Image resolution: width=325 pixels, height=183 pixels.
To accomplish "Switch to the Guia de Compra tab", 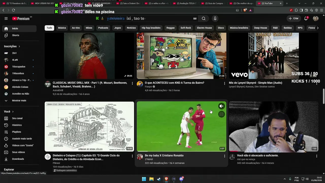I will (x=214, y=3).
